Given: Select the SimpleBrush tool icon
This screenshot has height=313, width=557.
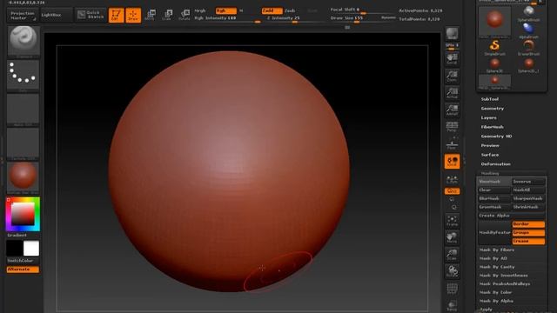Looking at the screenshot, I should (495, 48).
